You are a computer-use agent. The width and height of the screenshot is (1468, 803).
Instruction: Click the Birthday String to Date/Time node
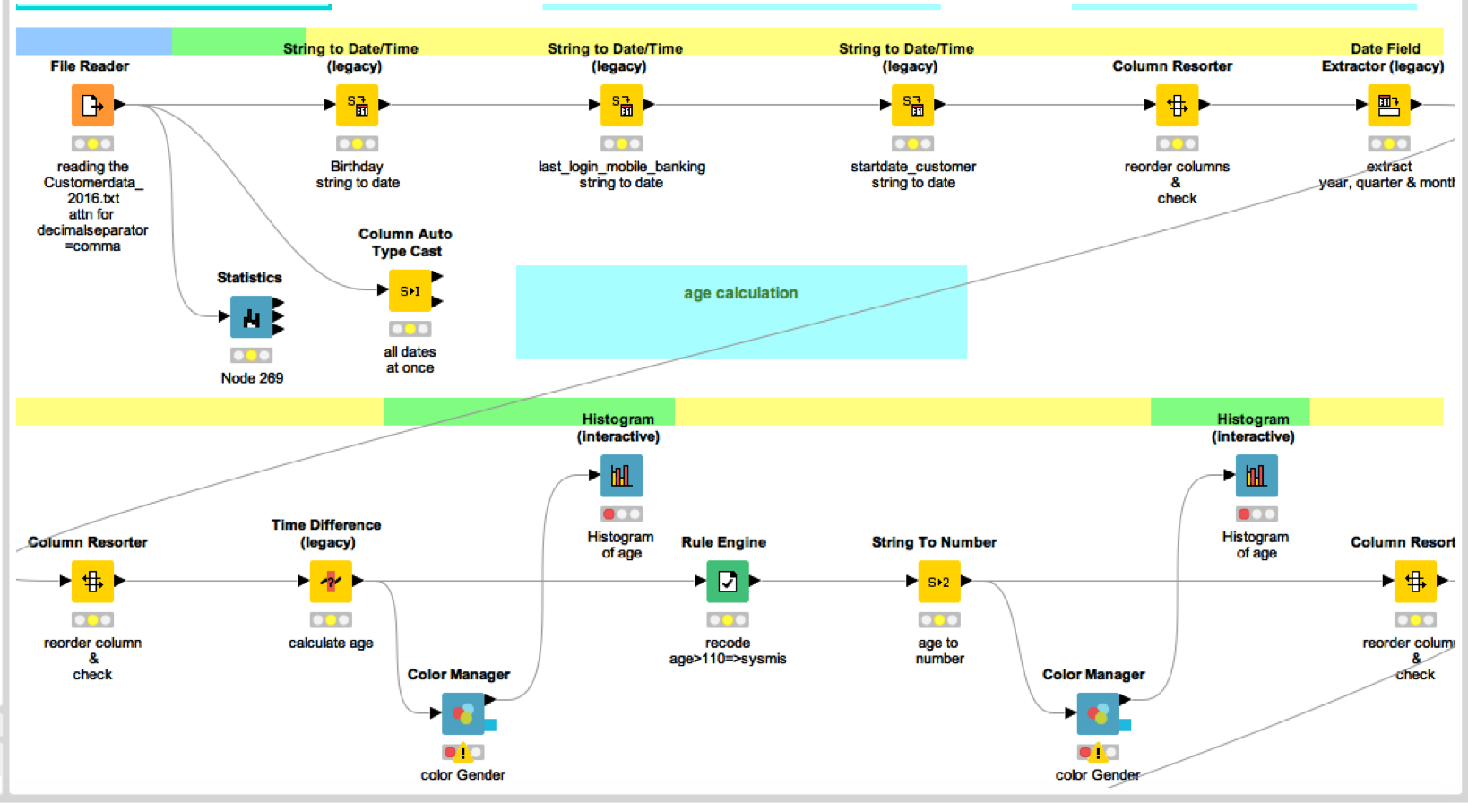pos(357,106)
